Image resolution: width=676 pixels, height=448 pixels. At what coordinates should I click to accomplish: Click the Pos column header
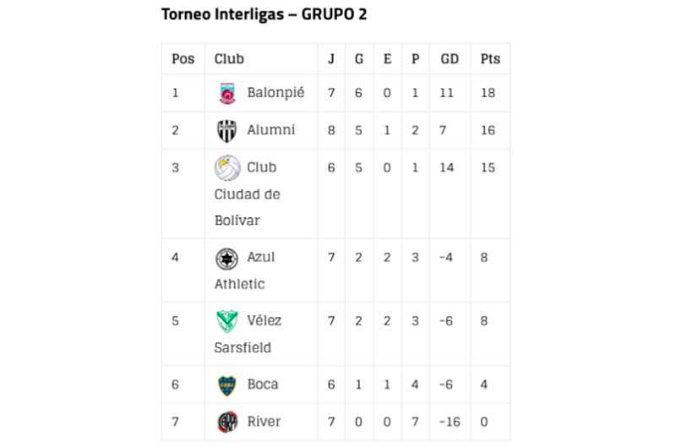click(x=183, y=58)
